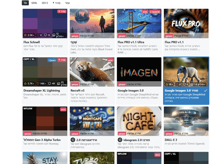Image resolution: width=219 pixels, height=164 pixels.
Task: Click the WFLOW label on Gen-3 Alpha Turbo
Action: [x=28, y=108]
